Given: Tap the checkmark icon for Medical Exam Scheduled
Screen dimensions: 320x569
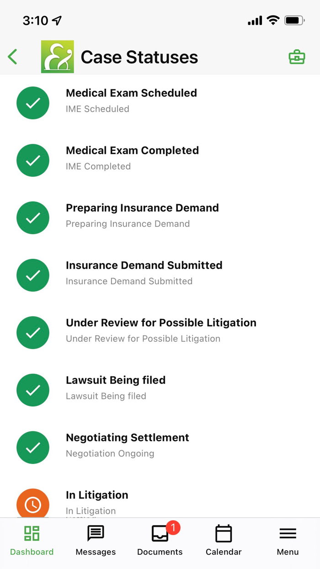Looking at the screenshot, I should point(33,103).
